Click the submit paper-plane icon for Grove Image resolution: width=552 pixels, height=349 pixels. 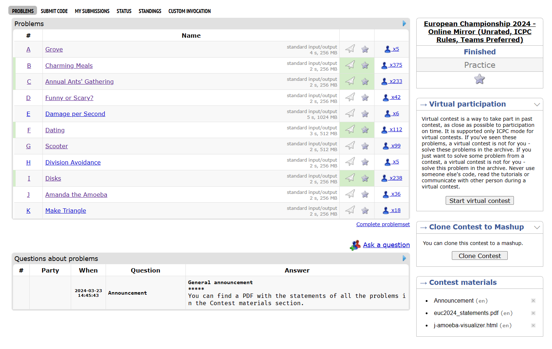click(350, 49)
